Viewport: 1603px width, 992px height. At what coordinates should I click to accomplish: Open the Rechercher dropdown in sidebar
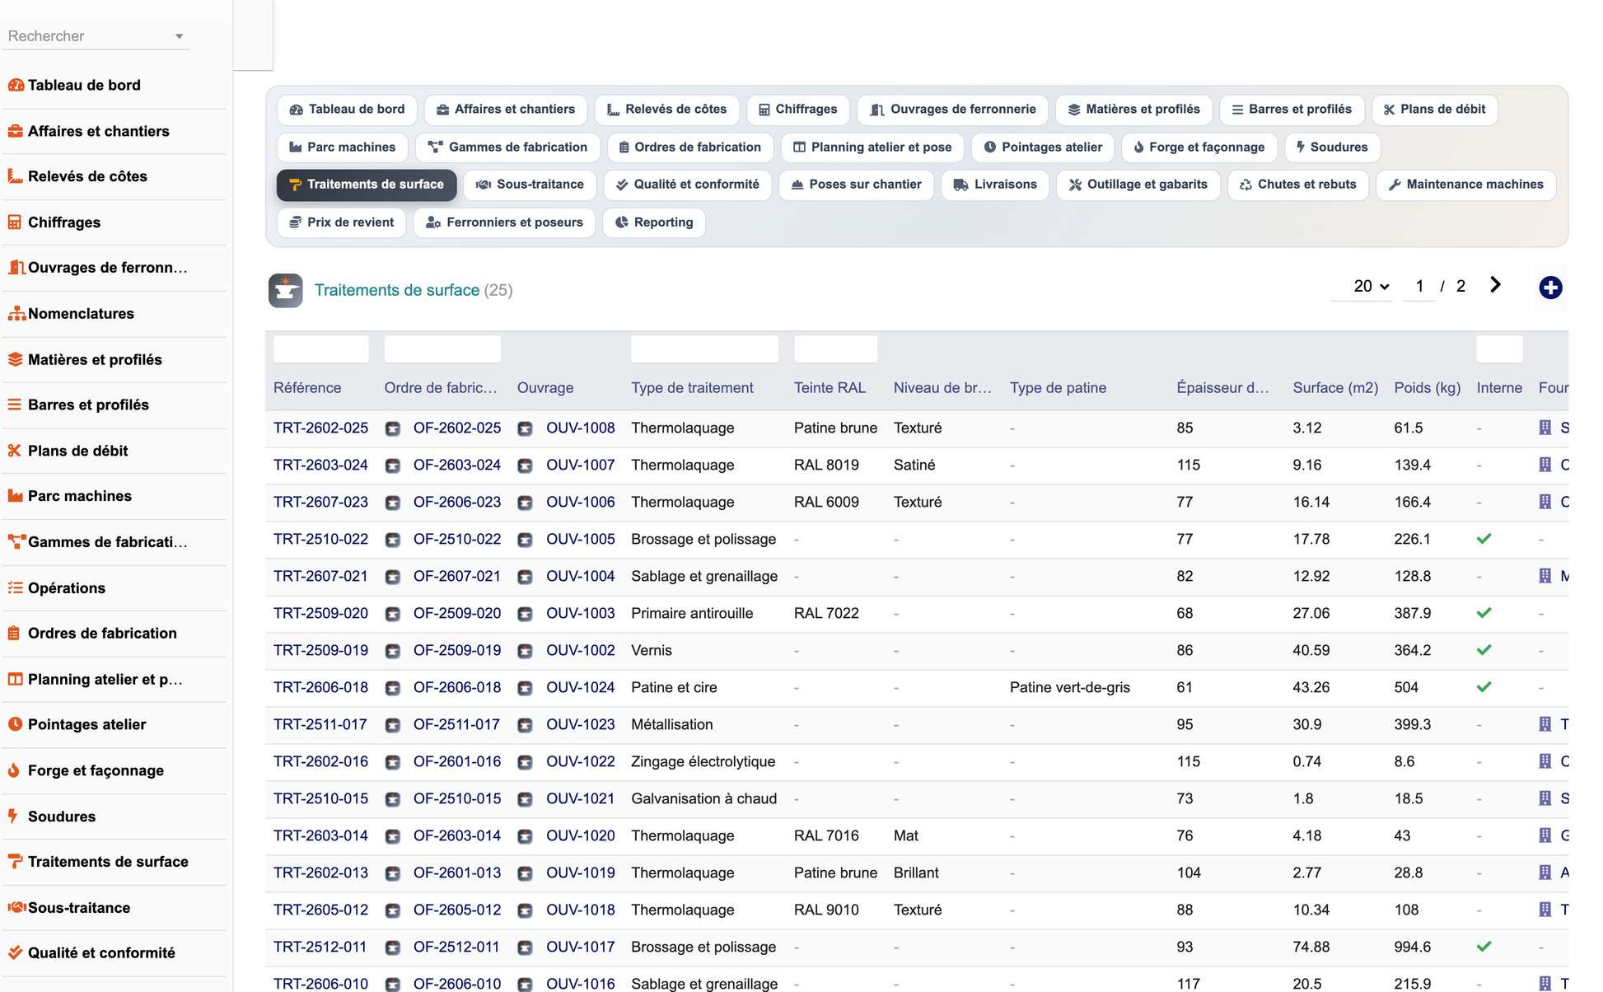click(x=96, y=36)
